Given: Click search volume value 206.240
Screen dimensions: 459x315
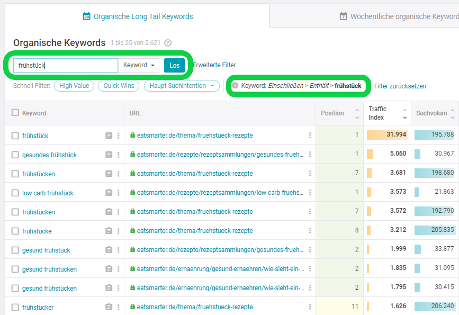Looking at the screenshot, I should (x=442, y=306).
